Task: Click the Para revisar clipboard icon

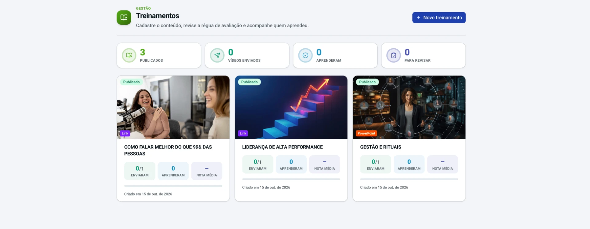Action: pyautogui.click(x=394, y=55)
